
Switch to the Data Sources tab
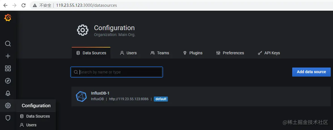pos(91,53)
